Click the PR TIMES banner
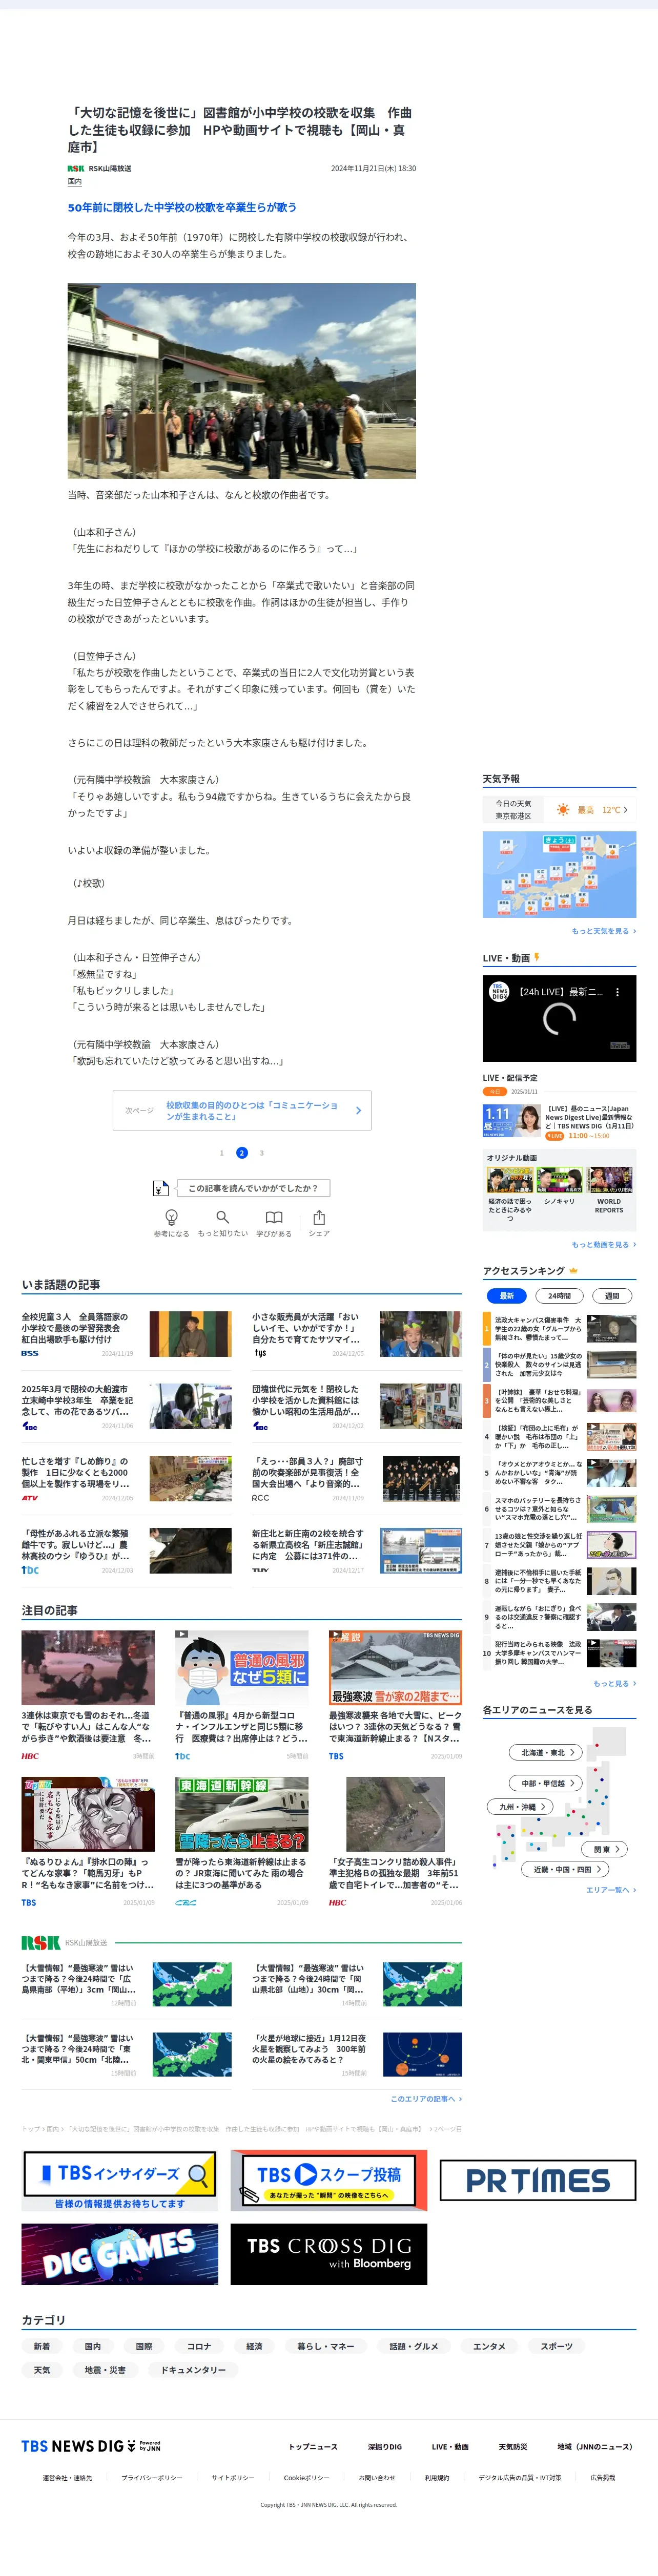 pos(538,2181)
